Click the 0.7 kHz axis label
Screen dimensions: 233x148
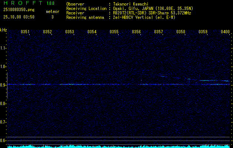pos(3,122)
